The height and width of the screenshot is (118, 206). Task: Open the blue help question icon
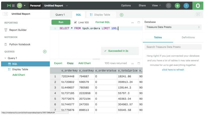(x=186, y=6)
